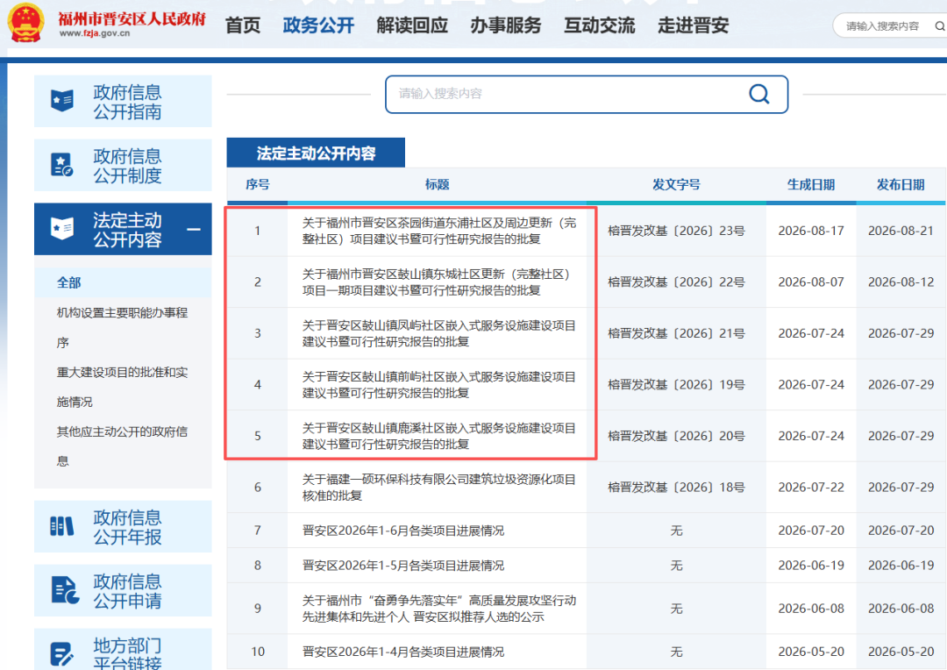Screen dimensions: 947x670
Task: Click the 法定主动公开内容 tab header
Action: (316, 153)
